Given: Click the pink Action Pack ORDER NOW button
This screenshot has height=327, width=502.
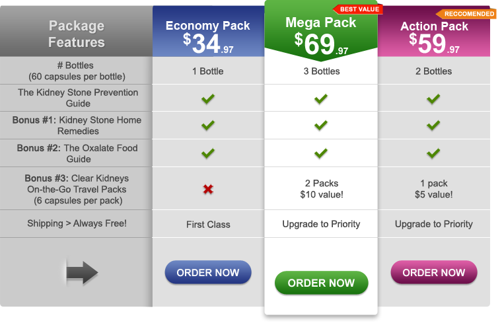Looking at the screenshot, I should pyautogui.click(x=434, y=272).
